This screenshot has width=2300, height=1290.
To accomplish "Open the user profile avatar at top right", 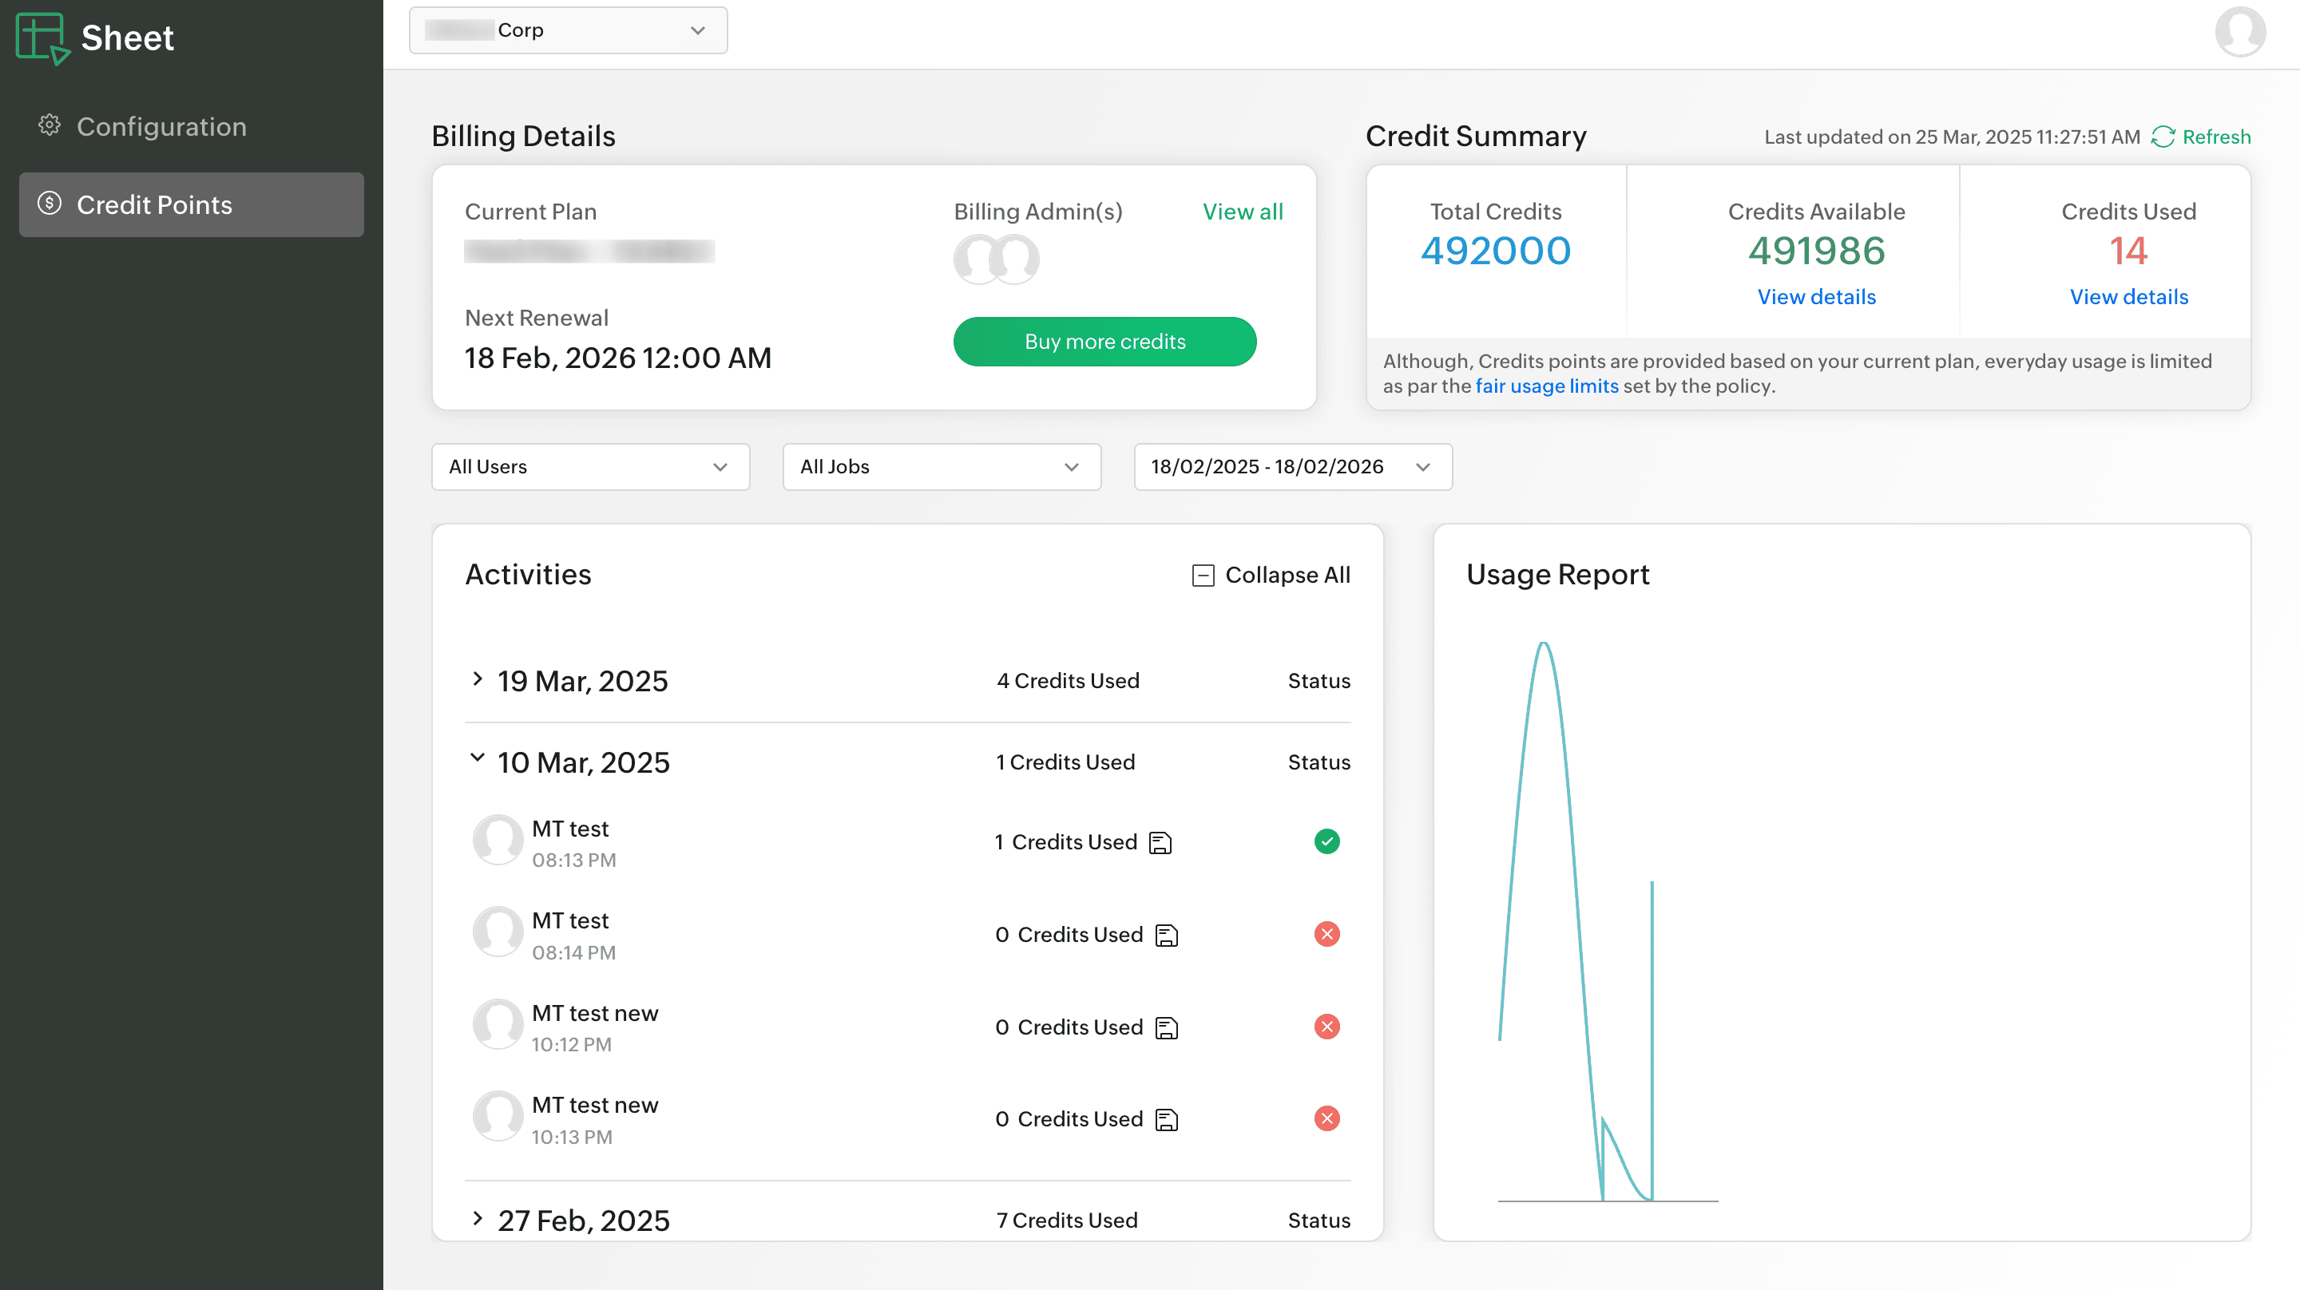I will [x=2239, y=32].
